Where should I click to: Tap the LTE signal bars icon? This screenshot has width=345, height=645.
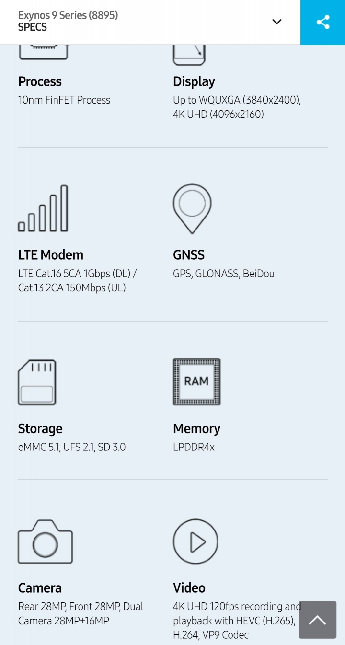[x=43, y=208]
